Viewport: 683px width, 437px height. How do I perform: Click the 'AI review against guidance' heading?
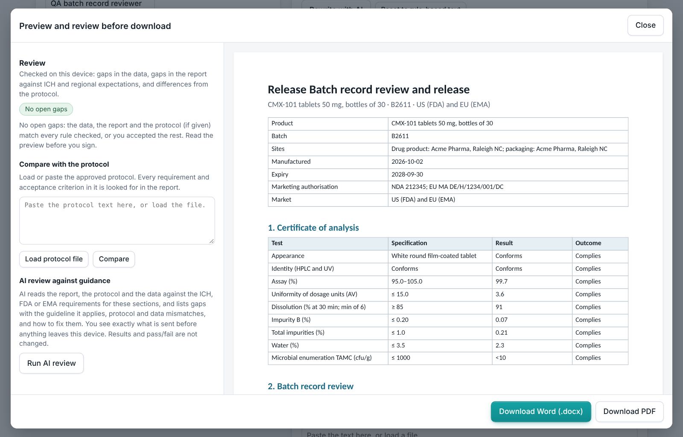(x=65, y=281)
